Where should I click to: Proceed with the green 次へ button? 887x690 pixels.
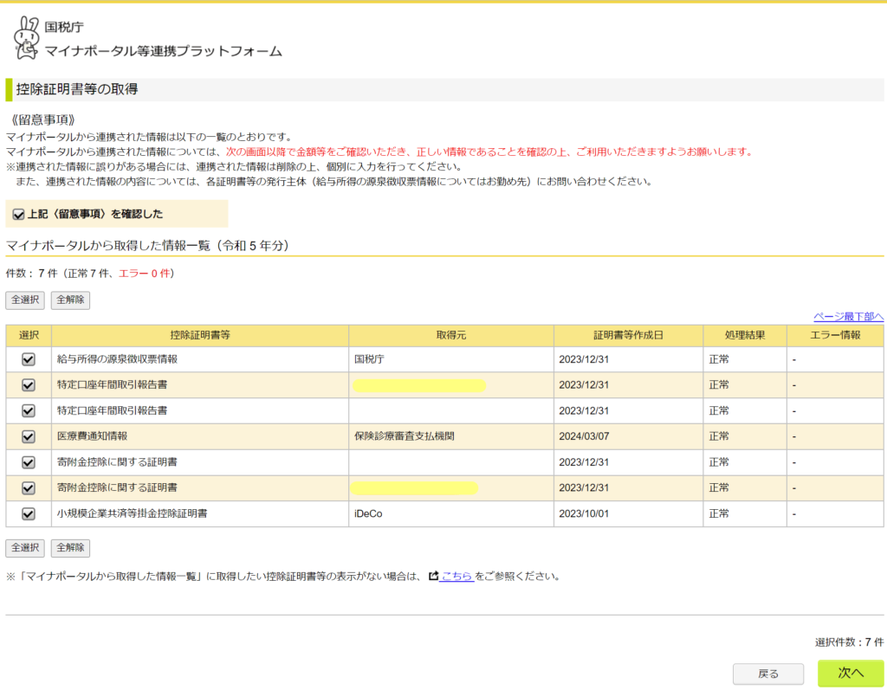point(850,673)
